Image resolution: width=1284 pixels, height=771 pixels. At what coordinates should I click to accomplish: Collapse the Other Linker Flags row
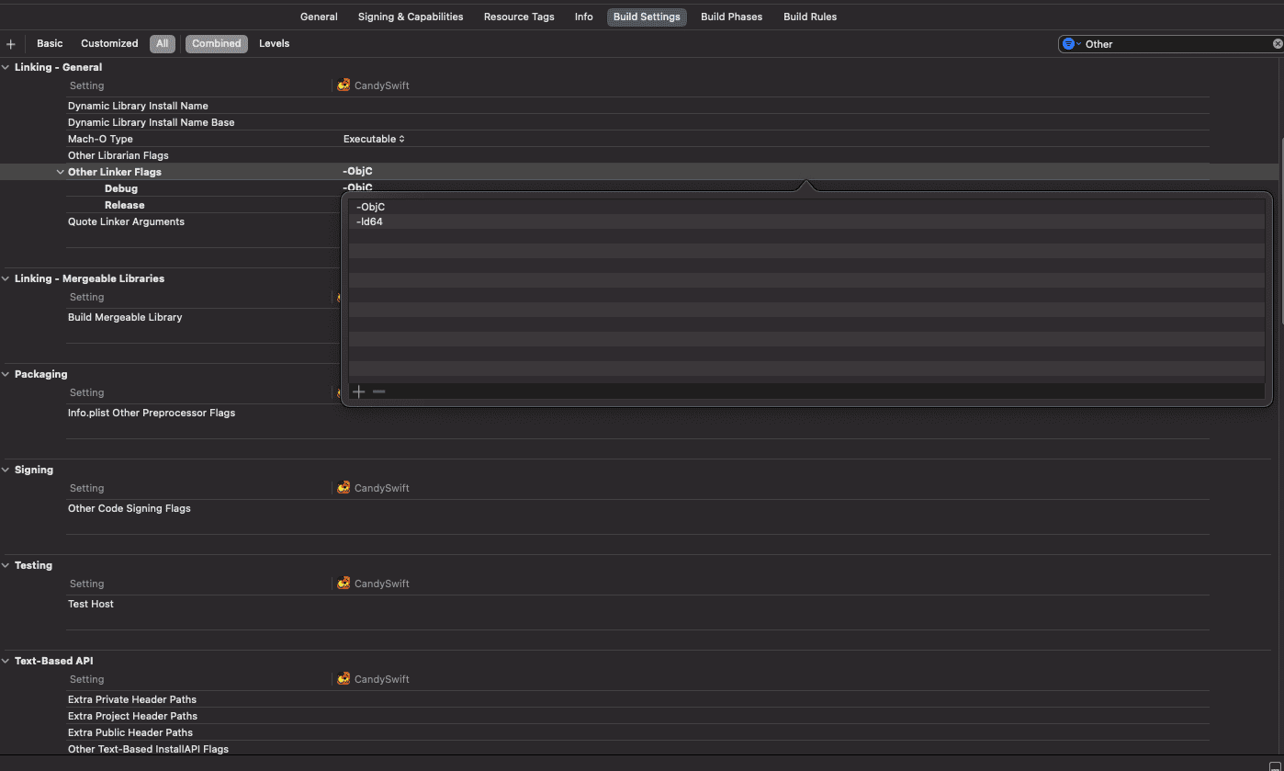[x=61, y=172]
